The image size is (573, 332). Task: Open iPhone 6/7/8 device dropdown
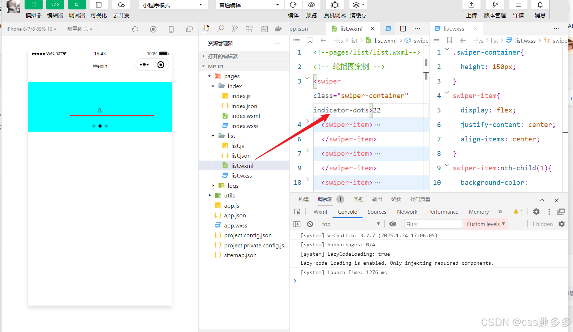click(x=31, y=29)
